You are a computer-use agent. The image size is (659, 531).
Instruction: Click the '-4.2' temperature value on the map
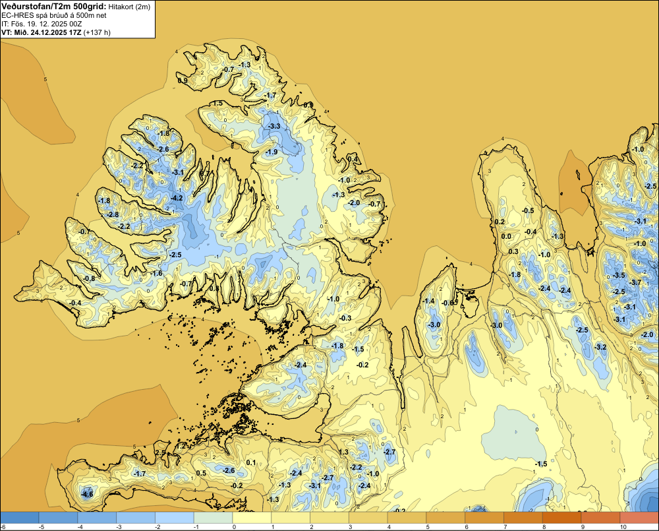(x=177, y=198)
